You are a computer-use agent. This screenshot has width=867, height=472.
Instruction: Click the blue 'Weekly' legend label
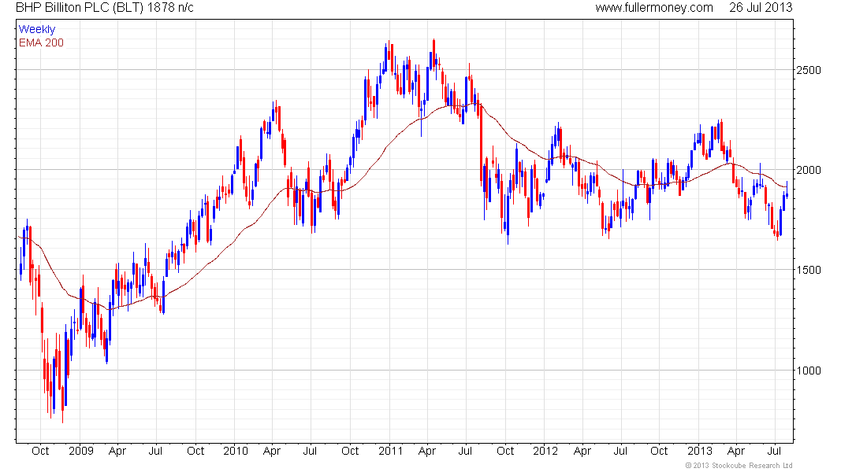(37, 29)
